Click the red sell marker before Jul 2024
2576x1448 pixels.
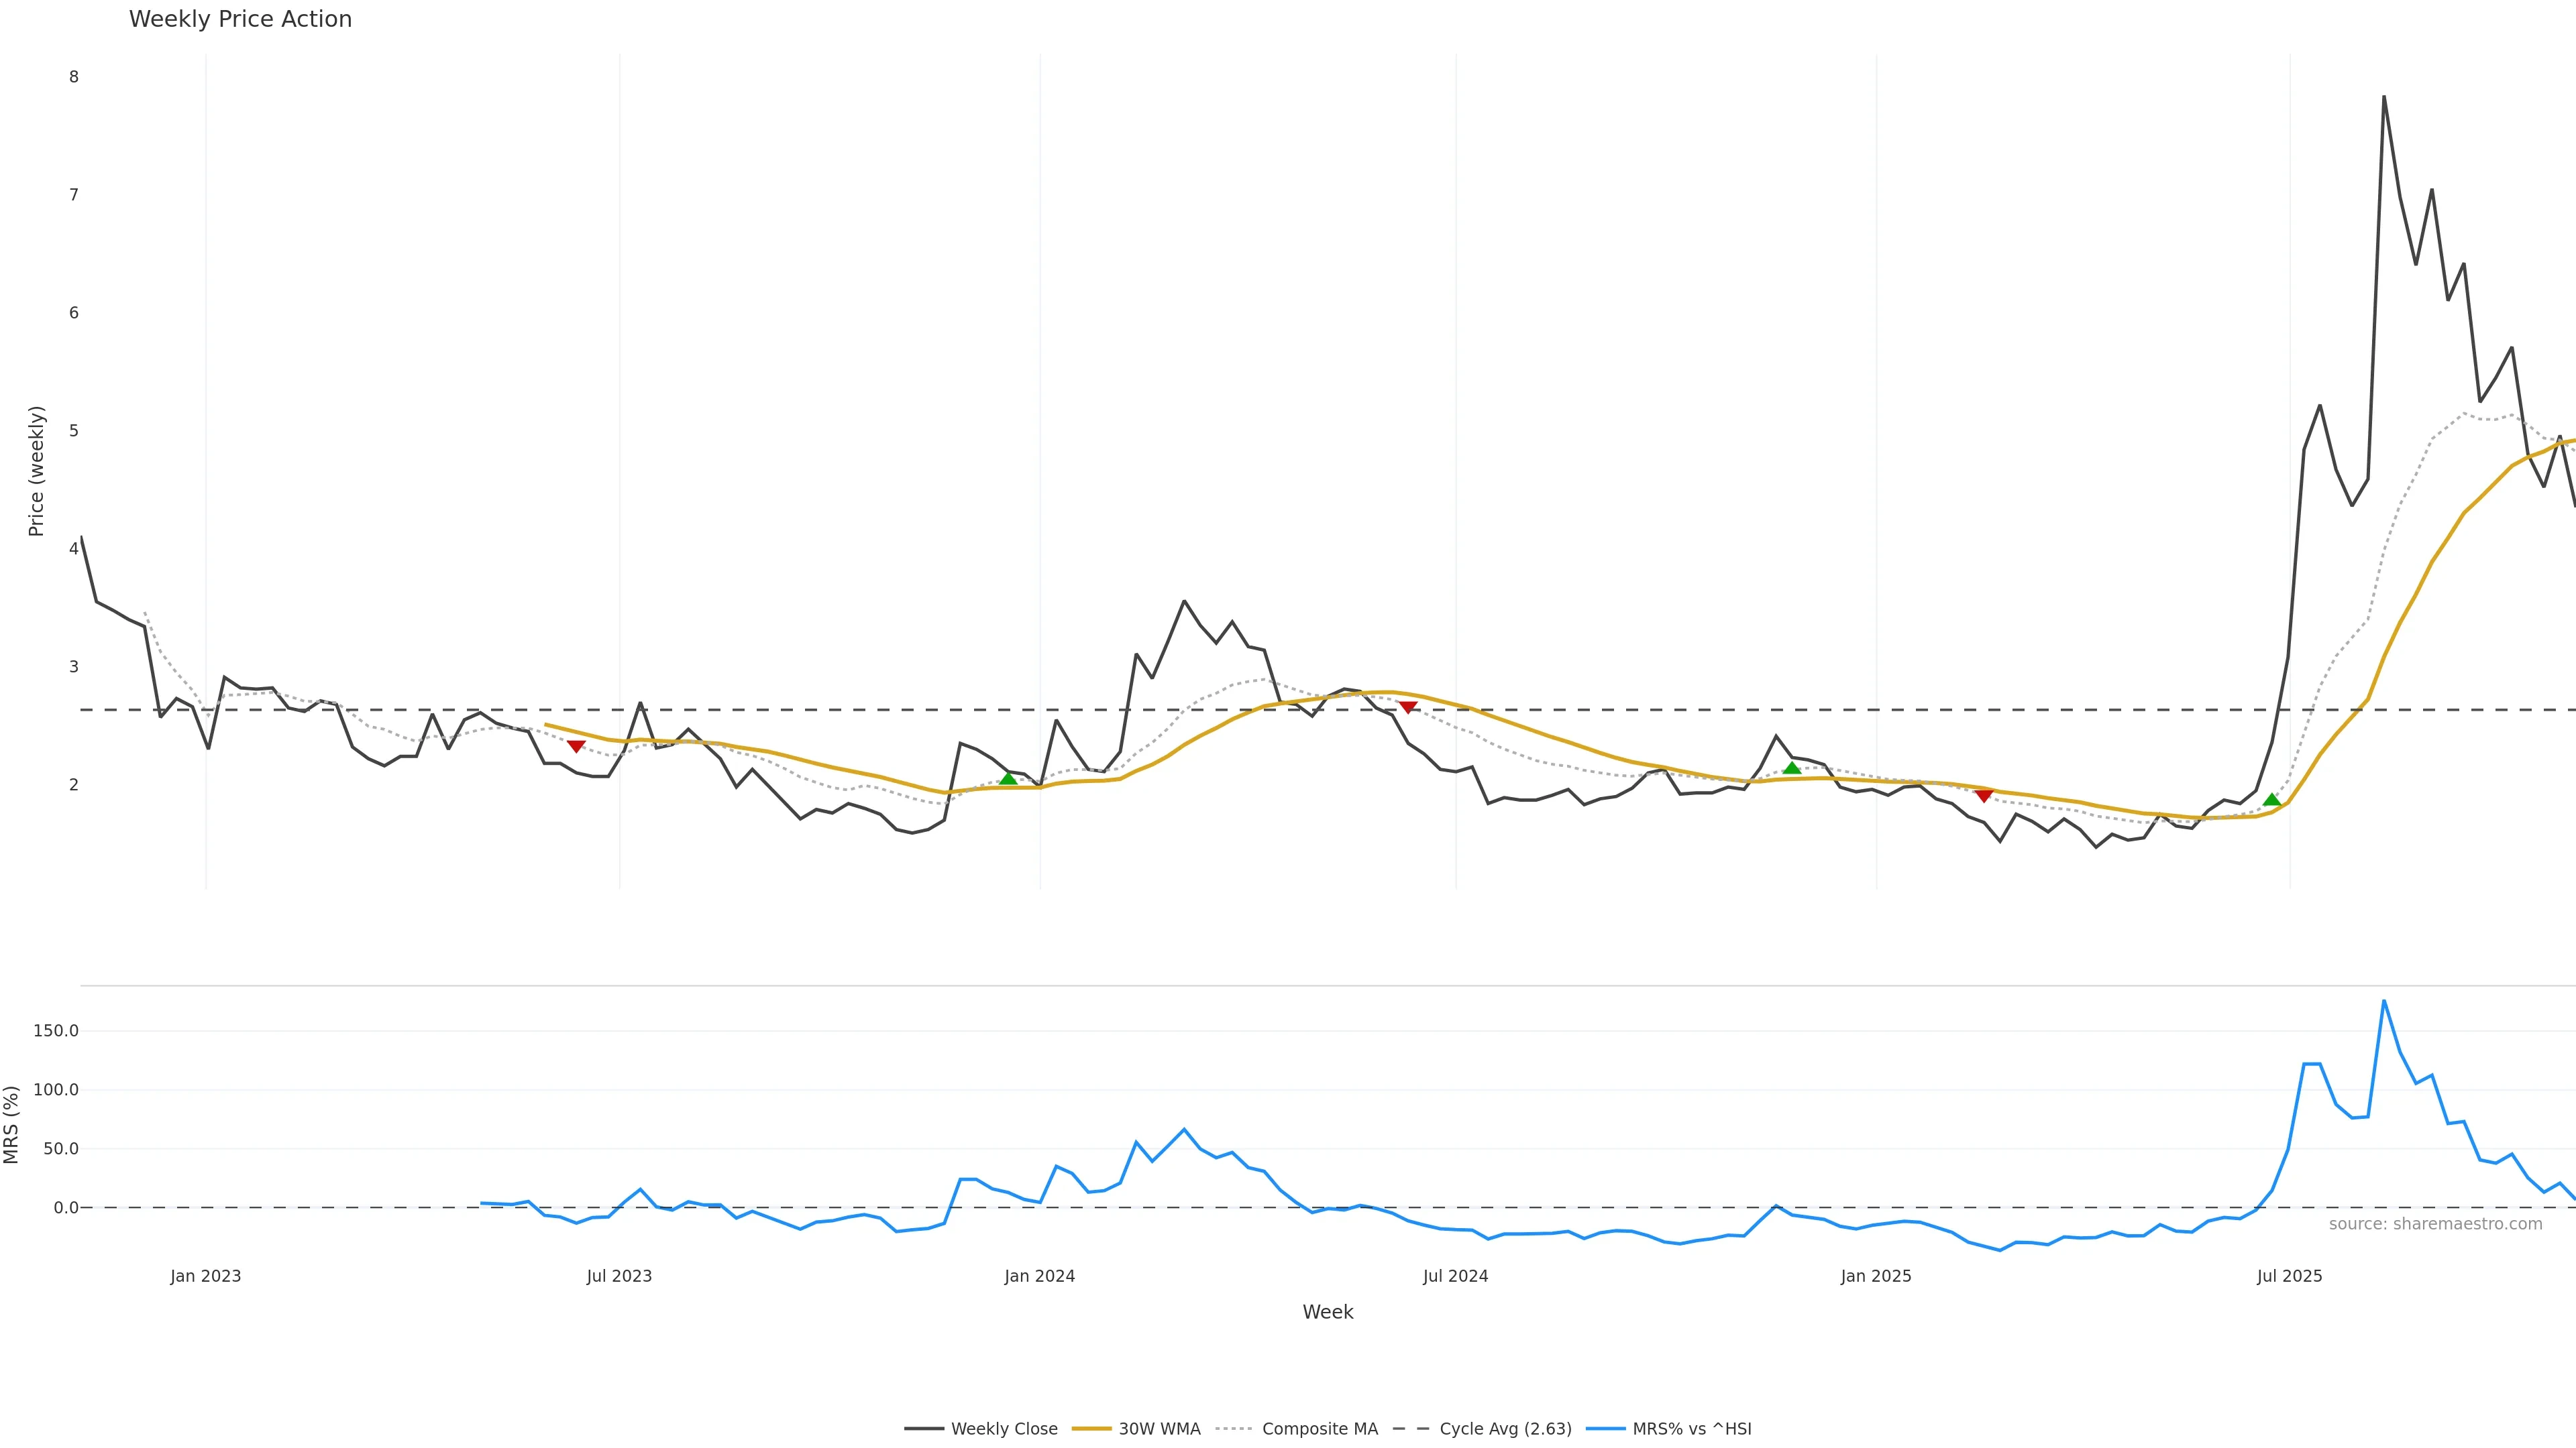pyautogui.click(x=1408, y=707)
